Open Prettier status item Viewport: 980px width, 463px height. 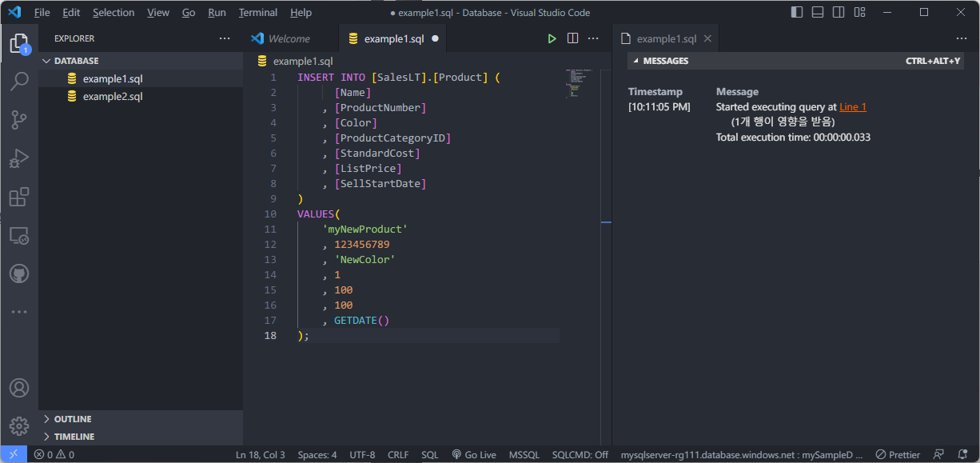(898, 454)
